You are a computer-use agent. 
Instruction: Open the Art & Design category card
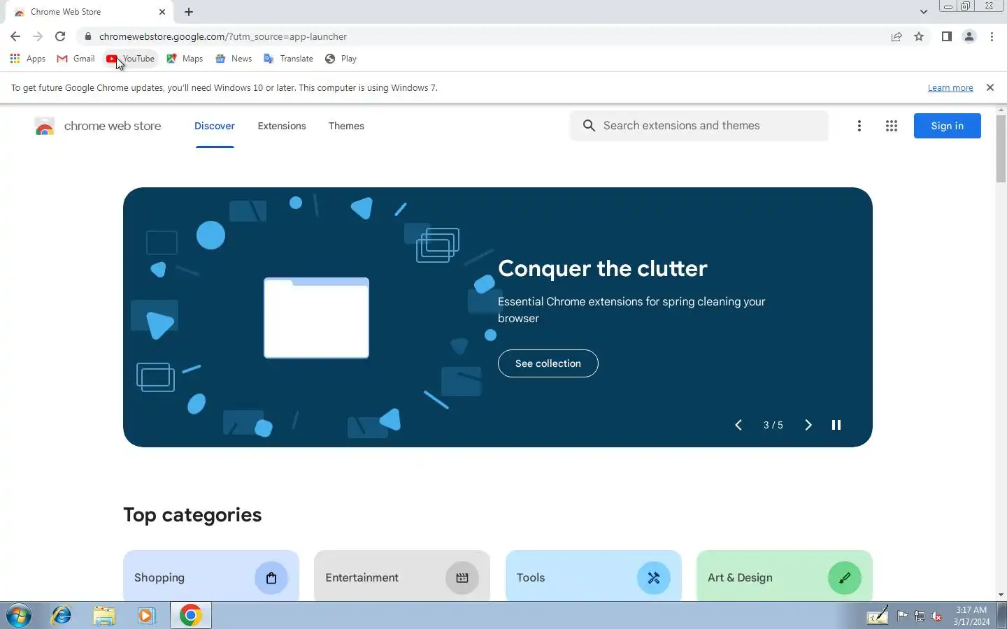point(784,577)
